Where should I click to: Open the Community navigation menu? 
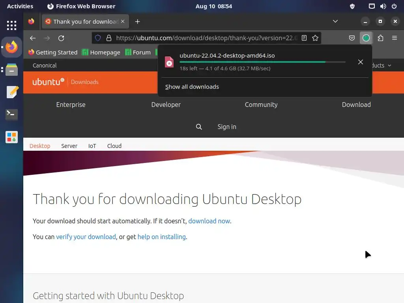pyautogui.click(x=261, y=105)
